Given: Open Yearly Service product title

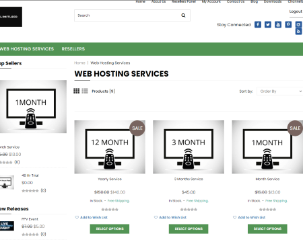Looking at the screenshot, I should click(x=110, y=179).
